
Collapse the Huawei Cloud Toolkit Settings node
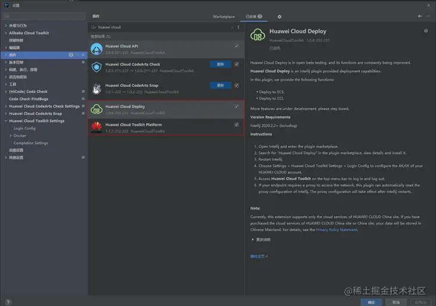pyautogui.click(x=6, y=121)
